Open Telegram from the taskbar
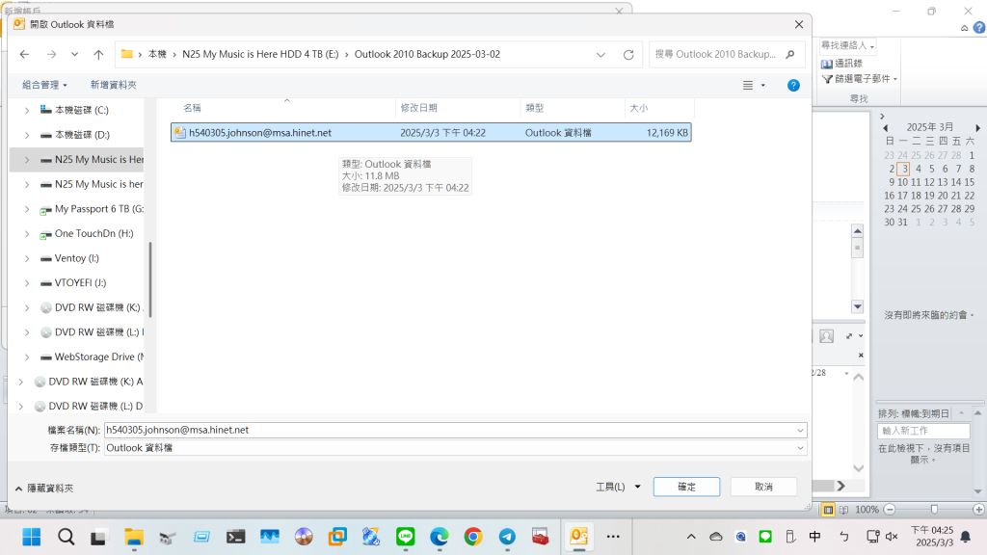Viewport: 987px width, 555px height. pyautogui.click(x=507, y=537)
